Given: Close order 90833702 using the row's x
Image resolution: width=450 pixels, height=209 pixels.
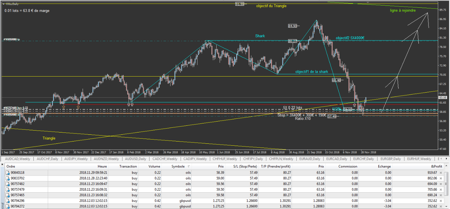Looking at the screenshot, I should tap(441, 178).
